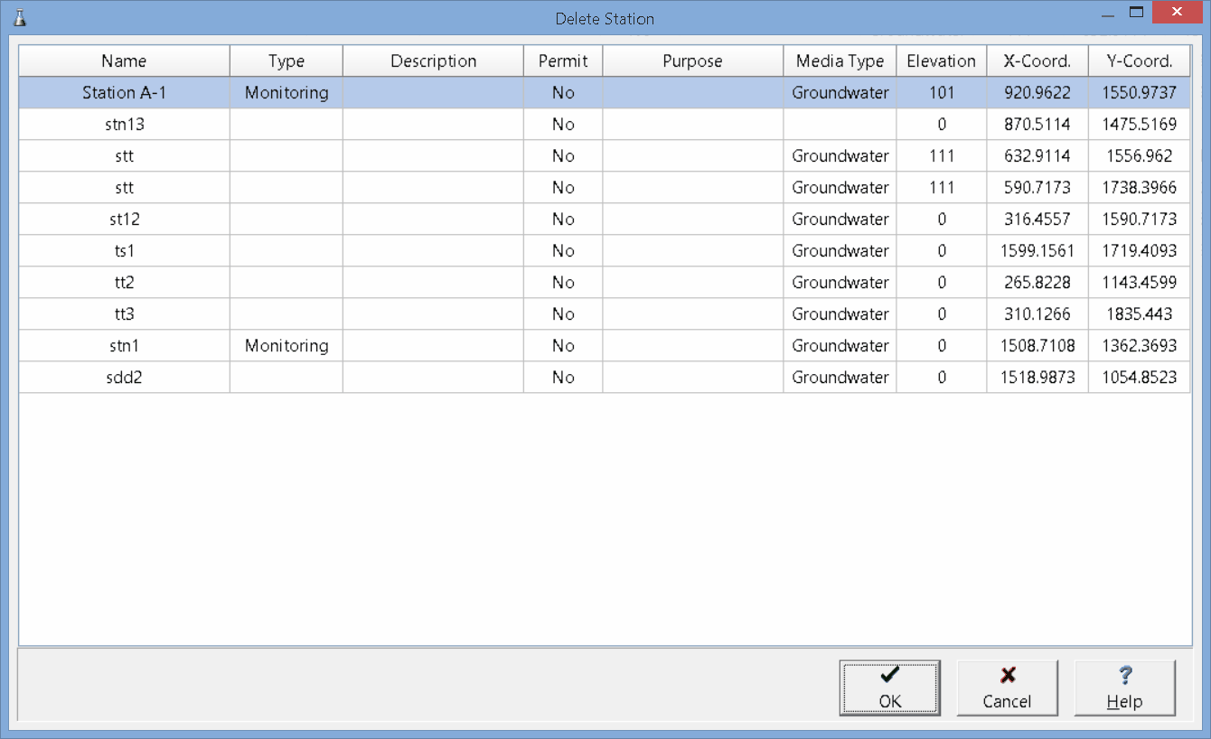The height and width of the screenshot is (739, 1211).
Task: Click Y-Coord value 1143.4599
Action: [x=1140, y=283]
